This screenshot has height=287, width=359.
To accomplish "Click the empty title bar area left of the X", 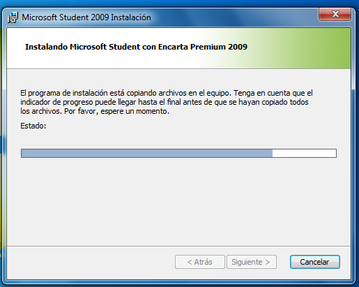I will click(x=235, y=17).
